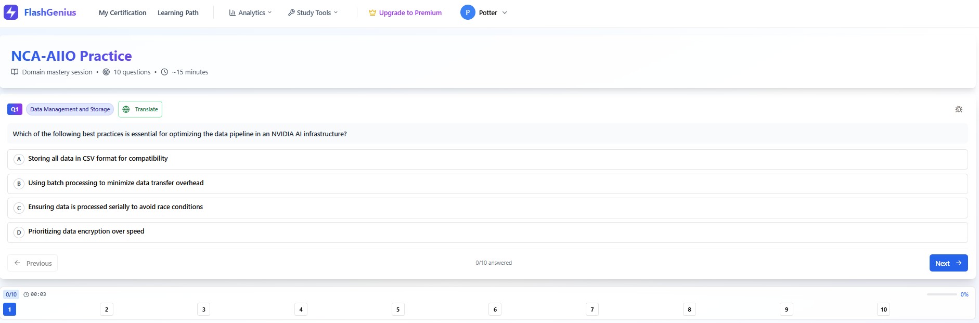Jump to question 7 in navigator

(592, 309)
